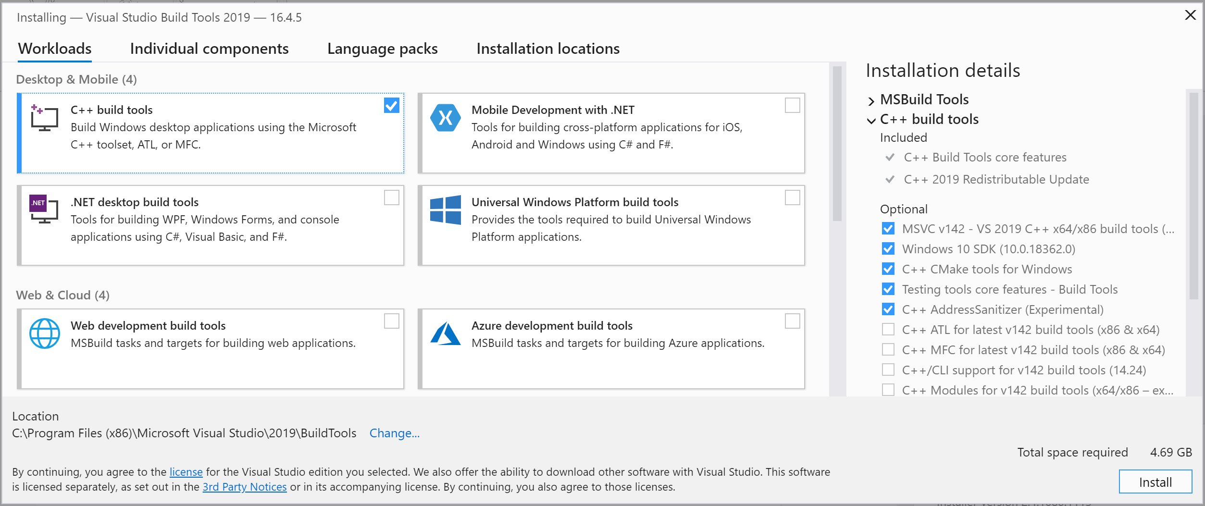The height and width of the screenshot is (506, 1205).
Task: Expand the MSBuild Tools section
Action: coord(870,101)
